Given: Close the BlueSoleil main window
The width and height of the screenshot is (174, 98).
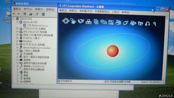Looking at the screenshot, I should point(167,9).
